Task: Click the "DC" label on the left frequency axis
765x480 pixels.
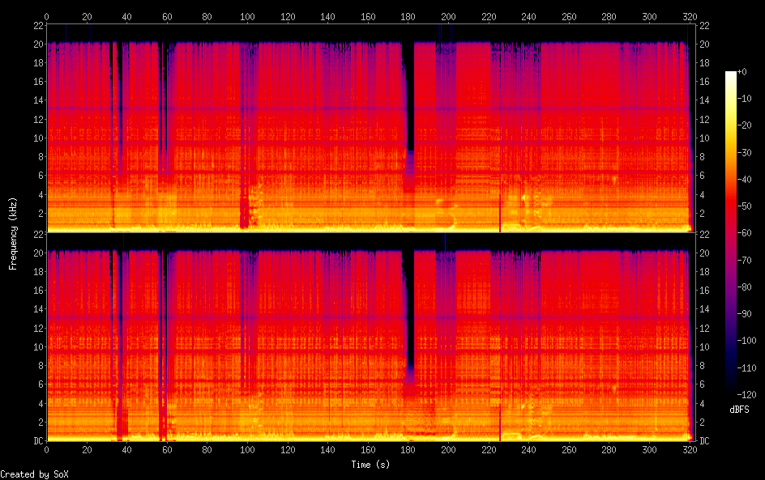Action: (38, 441)
